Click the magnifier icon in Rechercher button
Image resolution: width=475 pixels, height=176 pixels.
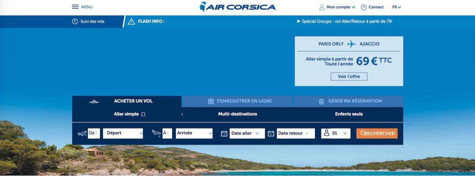coord(363,133)
